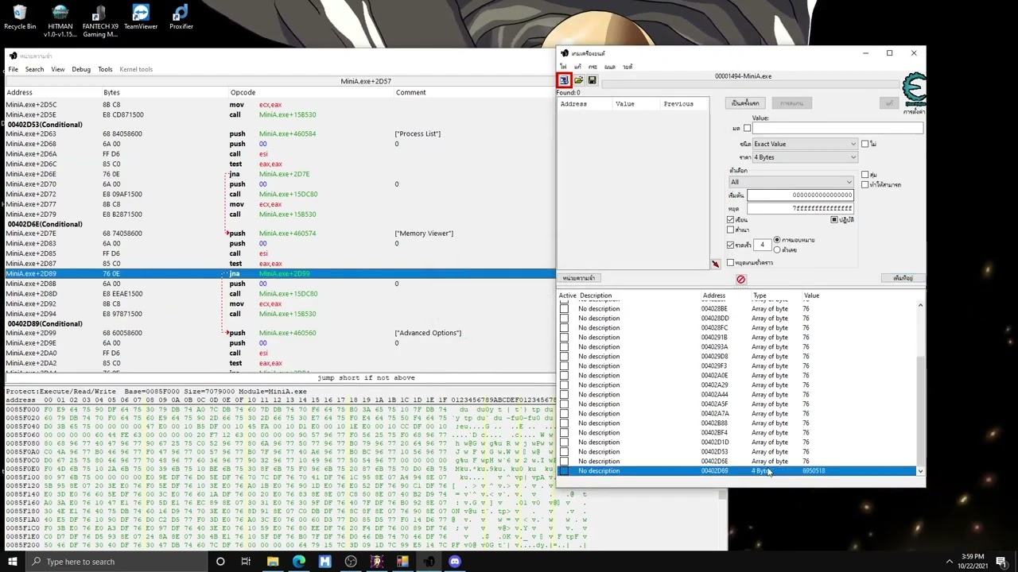This screenshot has width=1018, height=572.
Task: Click the Cheat Engine taskbar icon
Action: coord(429,562)
